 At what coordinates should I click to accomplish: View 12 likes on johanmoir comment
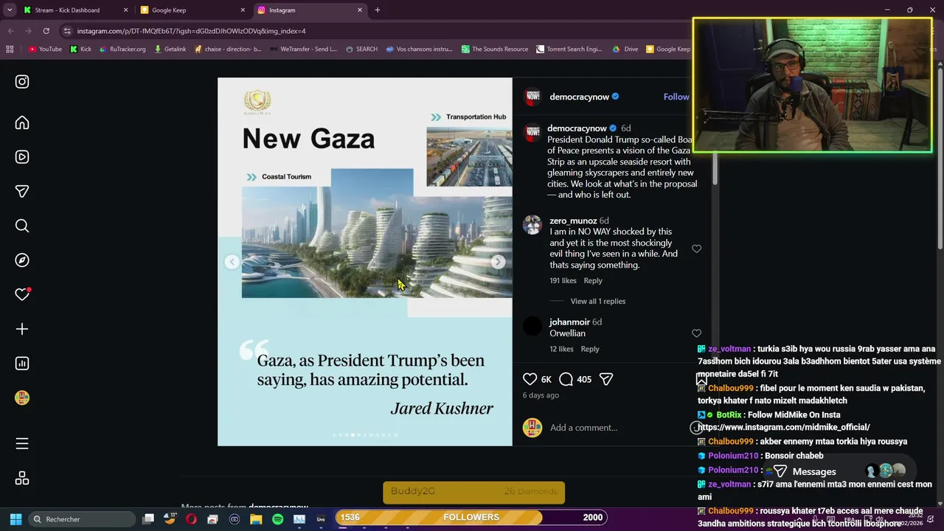[561, 349]
